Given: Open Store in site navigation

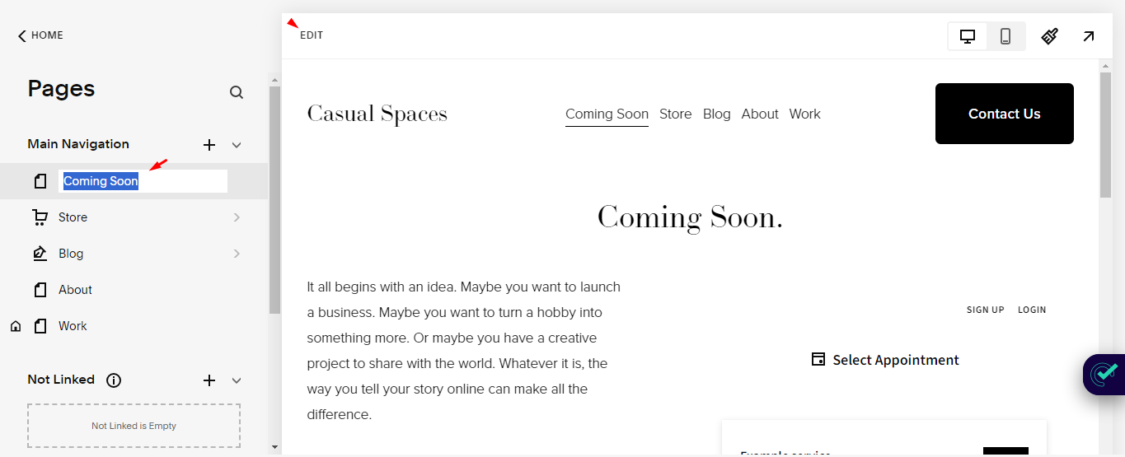Looking at the screenshot, I should pos(675,114).
